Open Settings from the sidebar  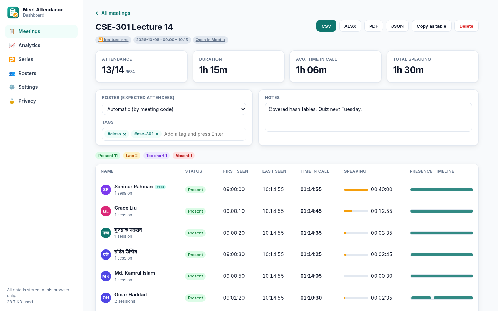41,87
